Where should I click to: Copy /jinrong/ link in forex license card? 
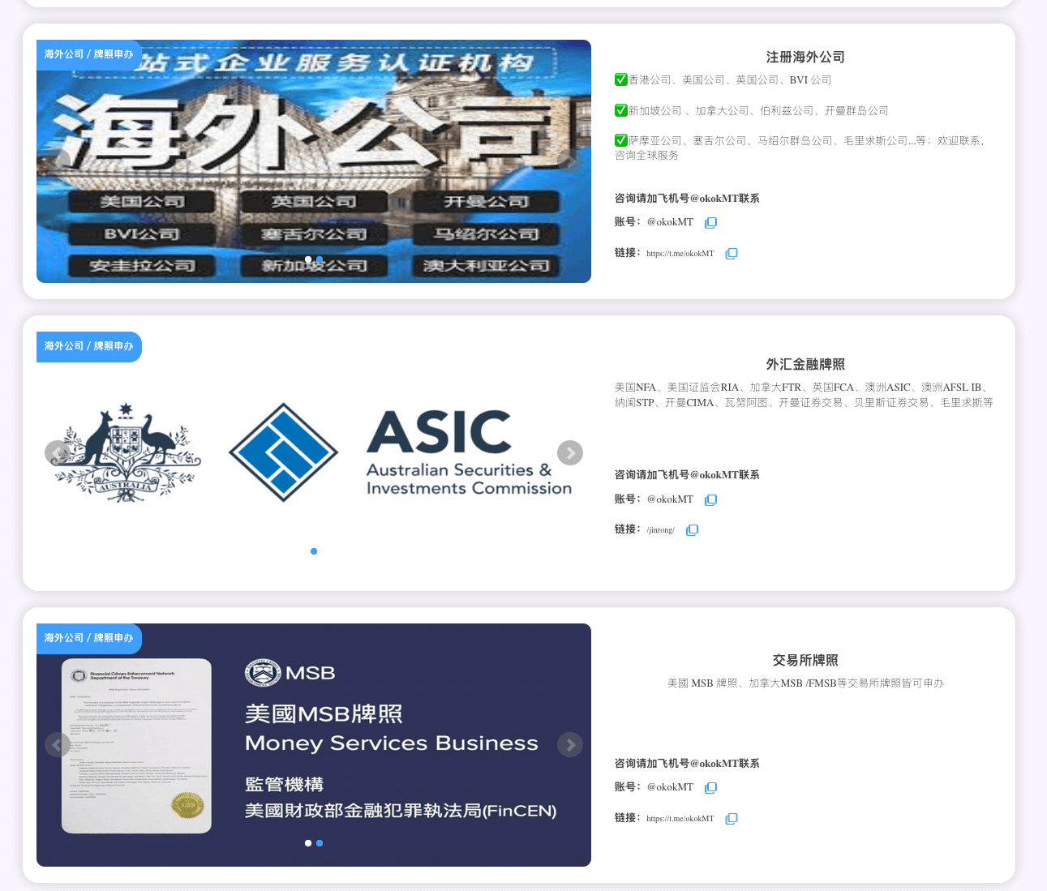coord(692,530)
